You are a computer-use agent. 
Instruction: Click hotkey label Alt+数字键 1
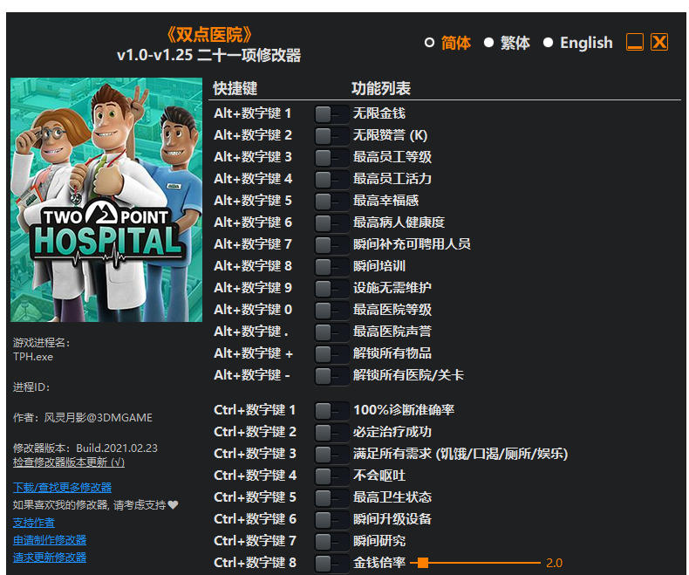[253, 113]
